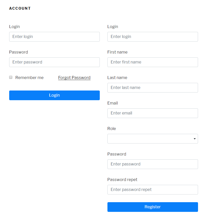The image size is (209, 219).
Task: Click the blue Register button
Action: [153, 207]
